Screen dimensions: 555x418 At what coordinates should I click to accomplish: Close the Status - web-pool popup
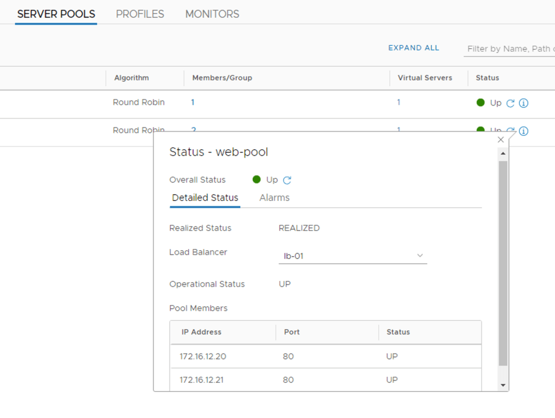point(501,140)
